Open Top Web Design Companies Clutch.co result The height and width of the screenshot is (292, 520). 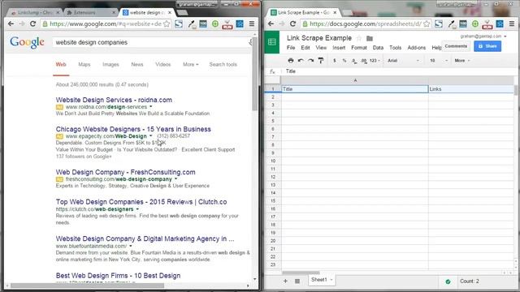click(x=141, y=202)
